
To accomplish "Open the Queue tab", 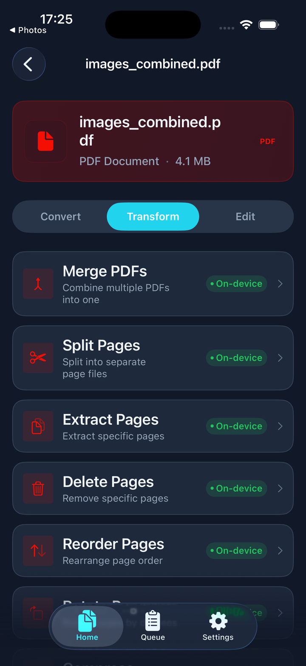I will pyautogui.click(x=153, y=626).
